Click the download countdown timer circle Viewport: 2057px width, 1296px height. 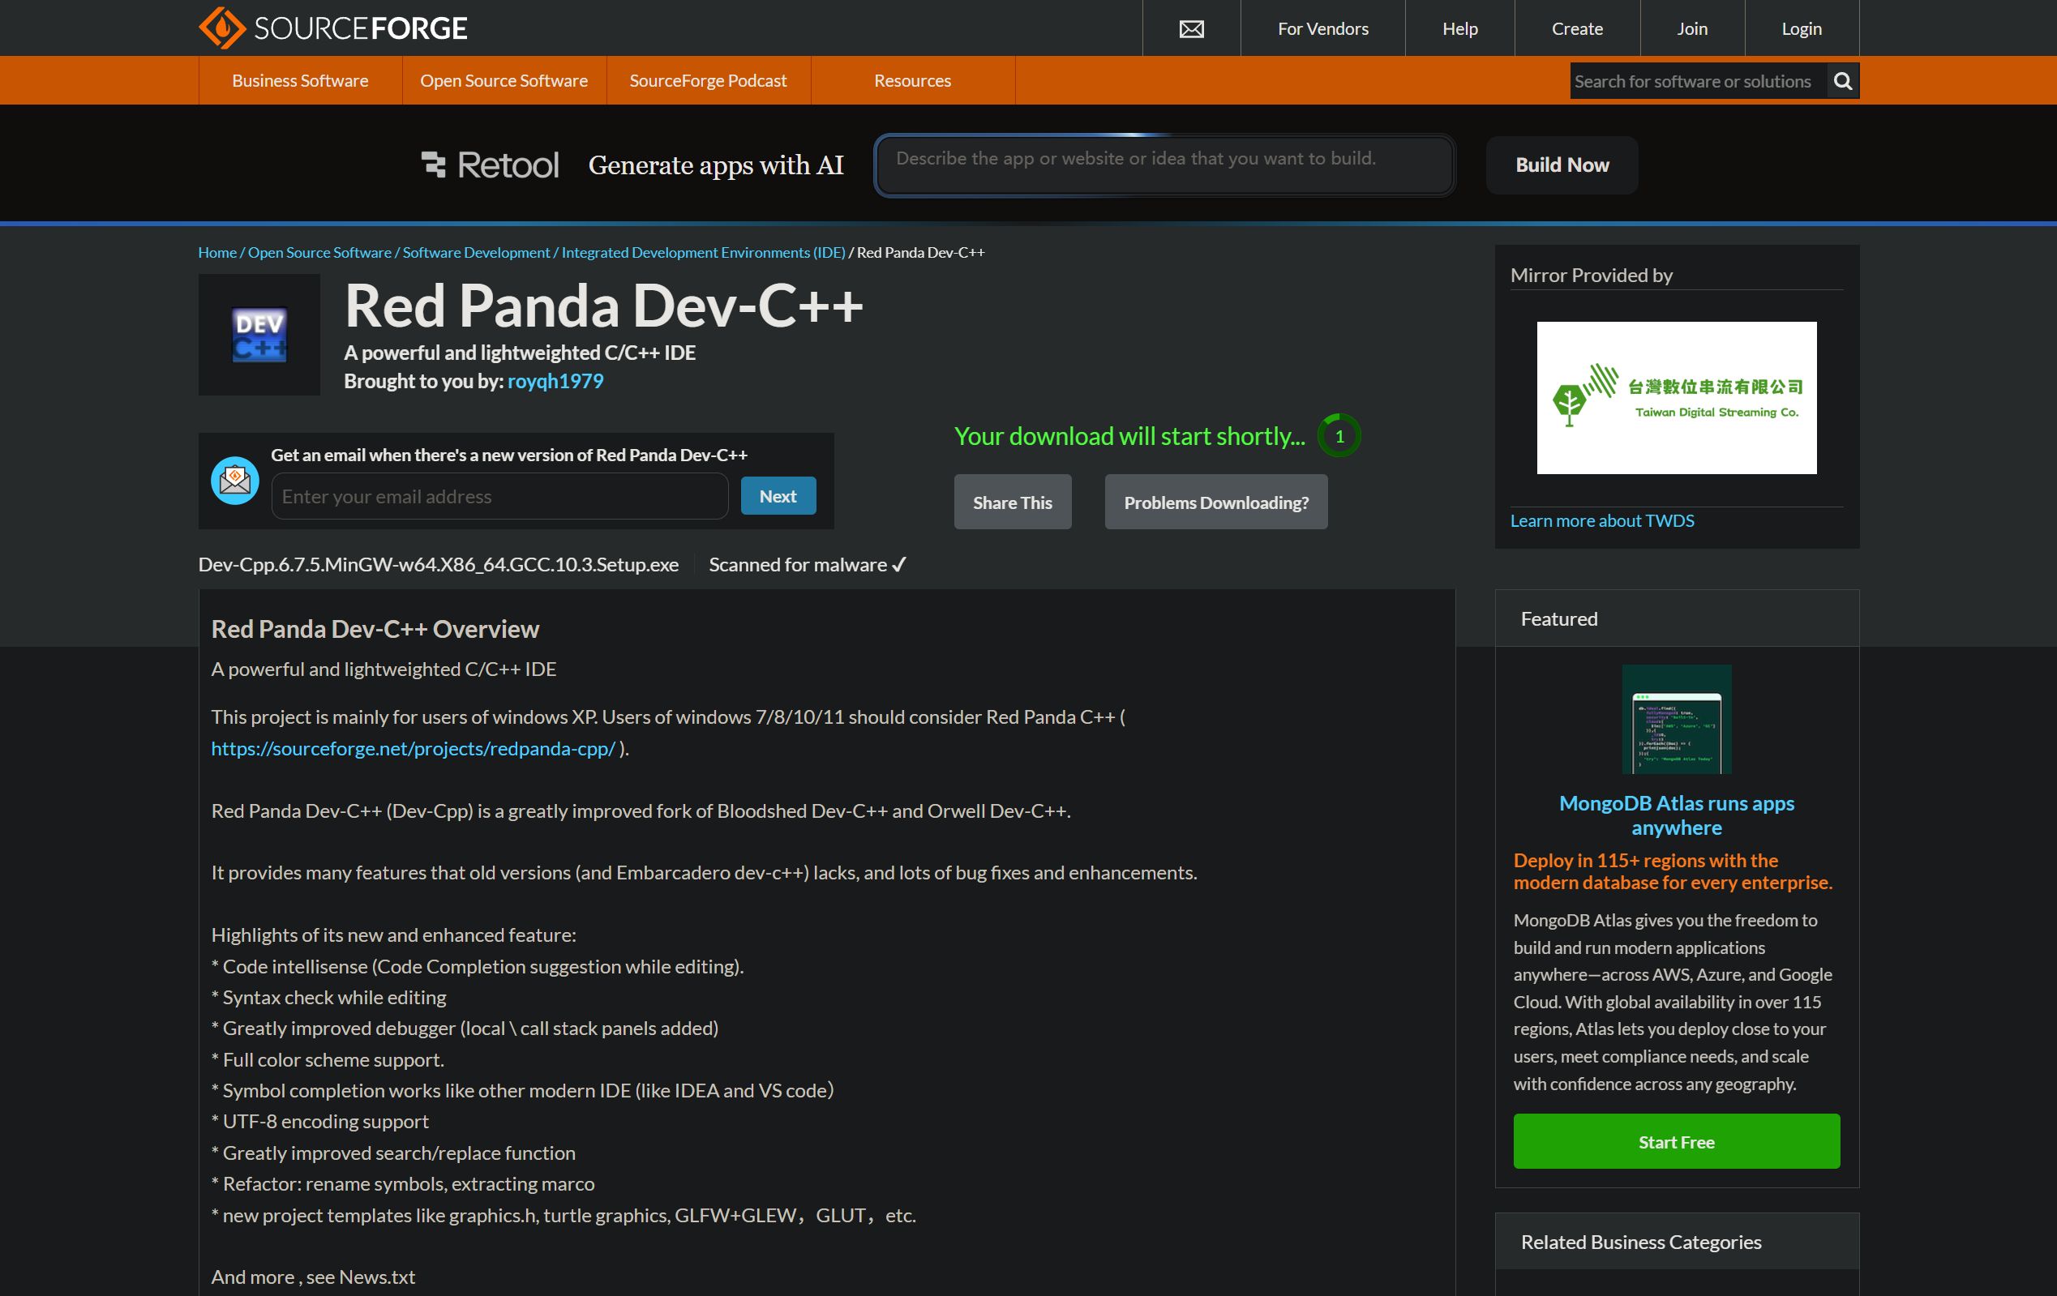click(1339, 436)
